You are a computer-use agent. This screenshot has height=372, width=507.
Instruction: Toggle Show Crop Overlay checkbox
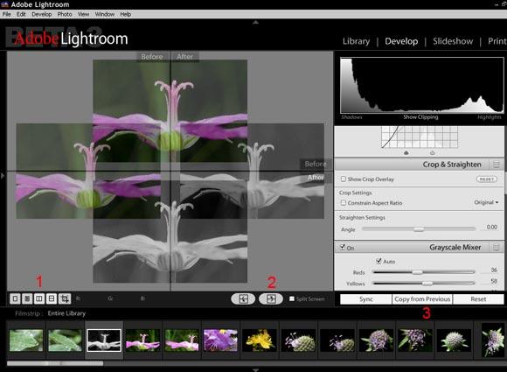point(344,179)
